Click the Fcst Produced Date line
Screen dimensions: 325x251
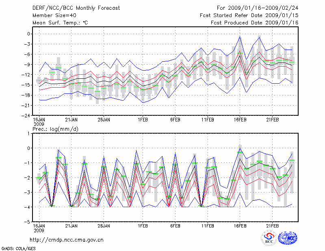click(x=254, y=23)
